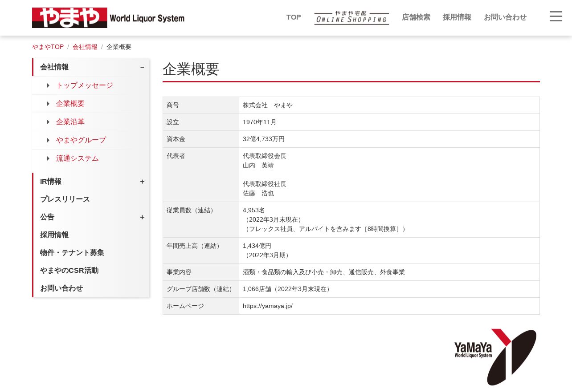Click the 32億4,733万円 cell
Screen dimensions: 572x389
389,139
